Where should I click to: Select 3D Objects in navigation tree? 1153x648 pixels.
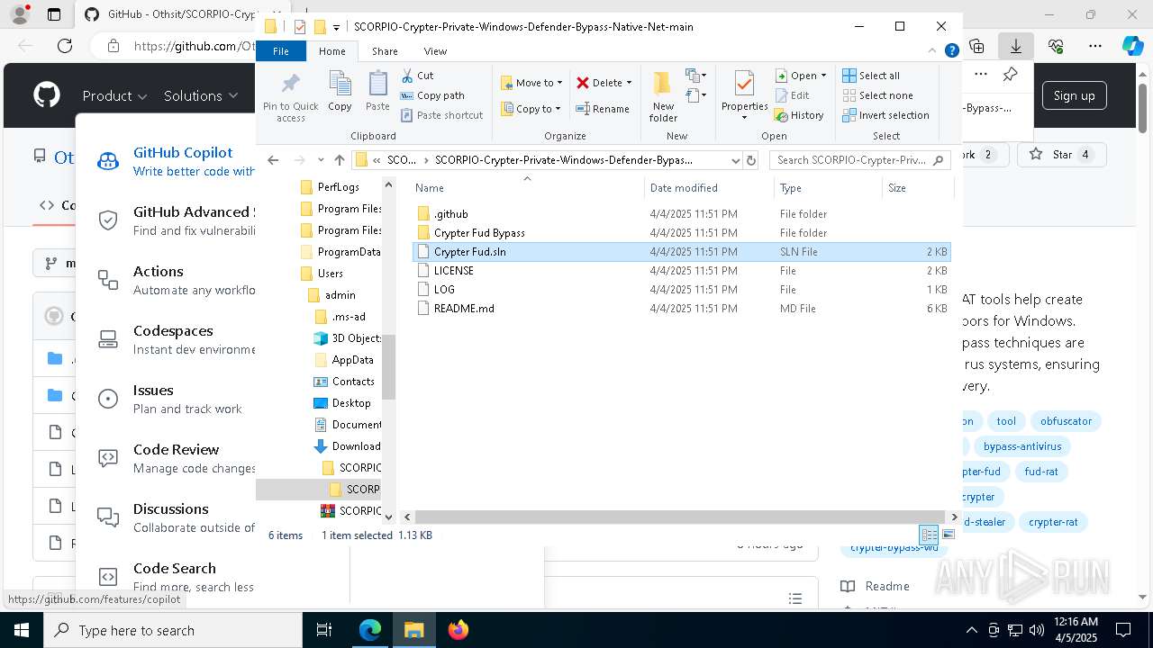pos(356,338)
